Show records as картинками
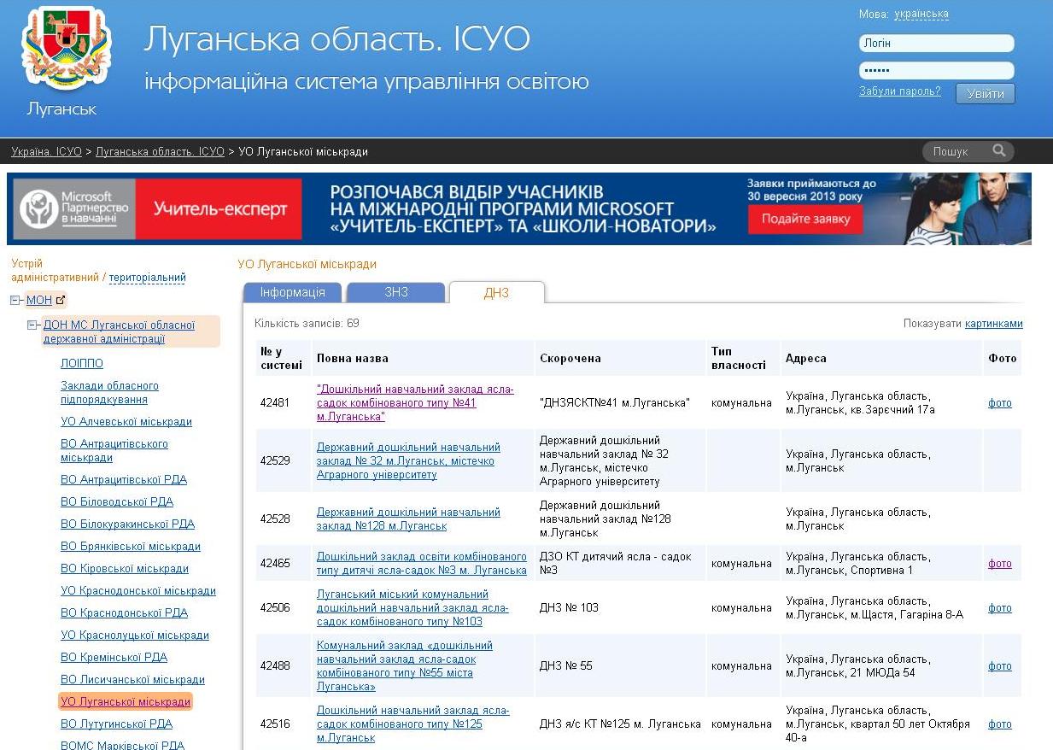1053x750 pixels. click(x=993, y=324)
